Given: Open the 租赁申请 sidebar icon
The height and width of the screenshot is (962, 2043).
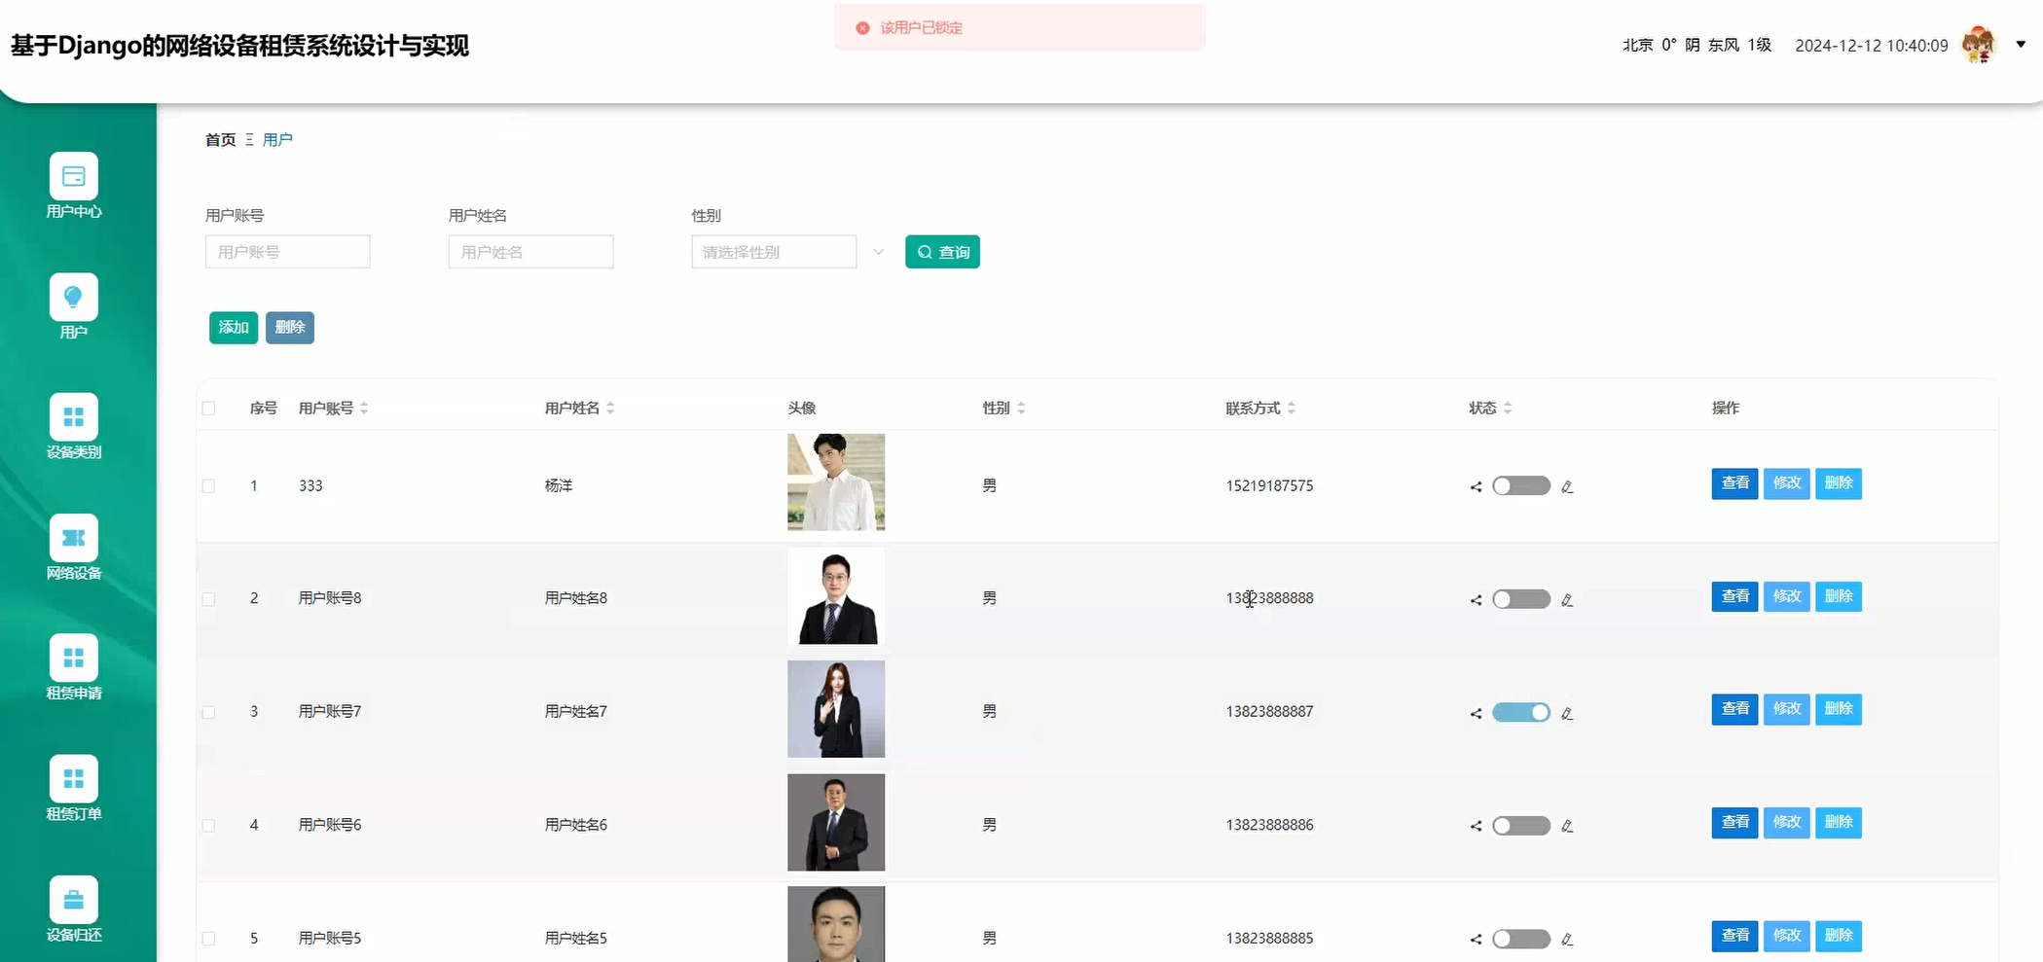Looking at the screenshot, I should coord(74,659).
